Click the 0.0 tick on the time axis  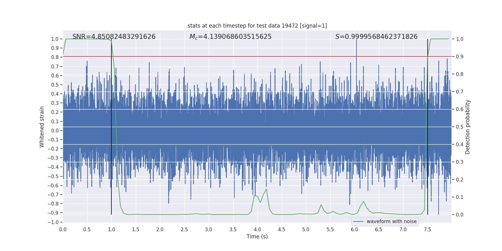(63, 229)
